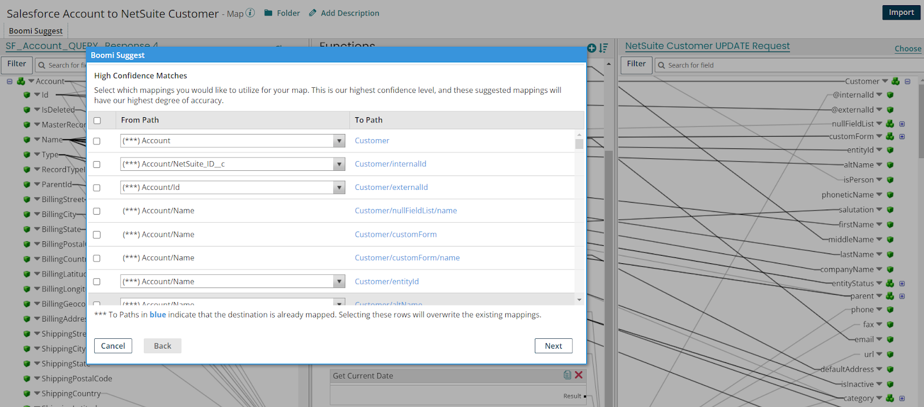Click the shield icon beside the isPerson field
The height and width of the screenshot is (407, 924).
tap(890, 180)
